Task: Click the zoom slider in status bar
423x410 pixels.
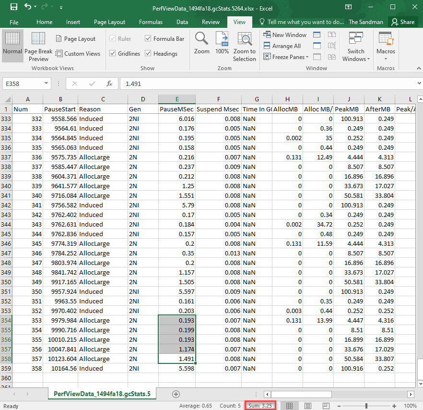Action: point(366,406)
